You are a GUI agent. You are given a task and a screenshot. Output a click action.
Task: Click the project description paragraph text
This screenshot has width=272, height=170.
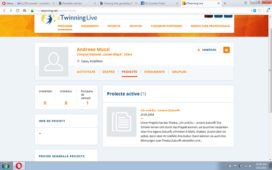coord(184,131)
